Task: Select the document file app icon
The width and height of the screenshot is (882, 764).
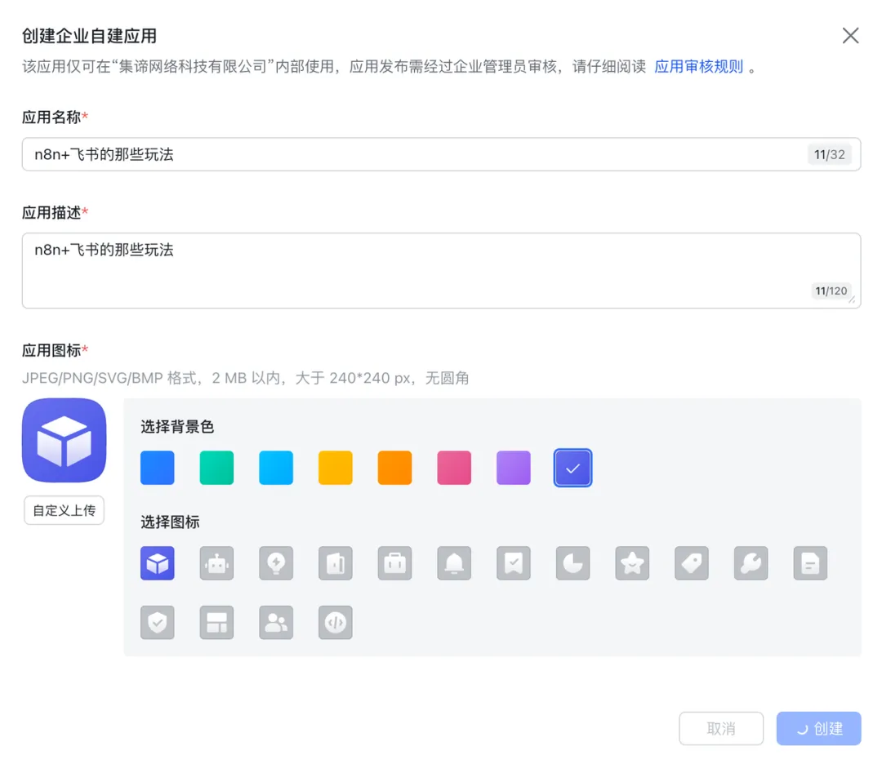Action: coord(810,563)
